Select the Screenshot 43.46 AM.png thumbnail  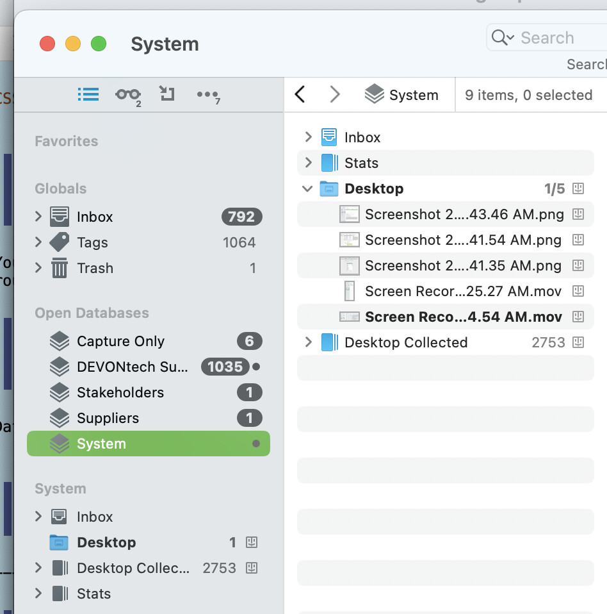coord(350,214)
